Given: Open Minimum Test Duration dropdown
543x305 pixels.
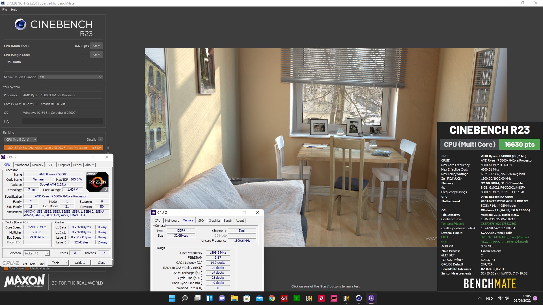Looking at the screenshot, I should pyautogui.click(x=70, y=77).
